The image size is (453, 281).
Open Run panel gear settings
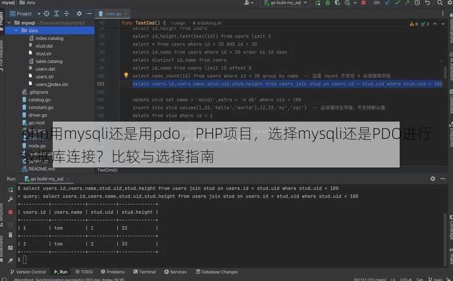tap(433, 179)
